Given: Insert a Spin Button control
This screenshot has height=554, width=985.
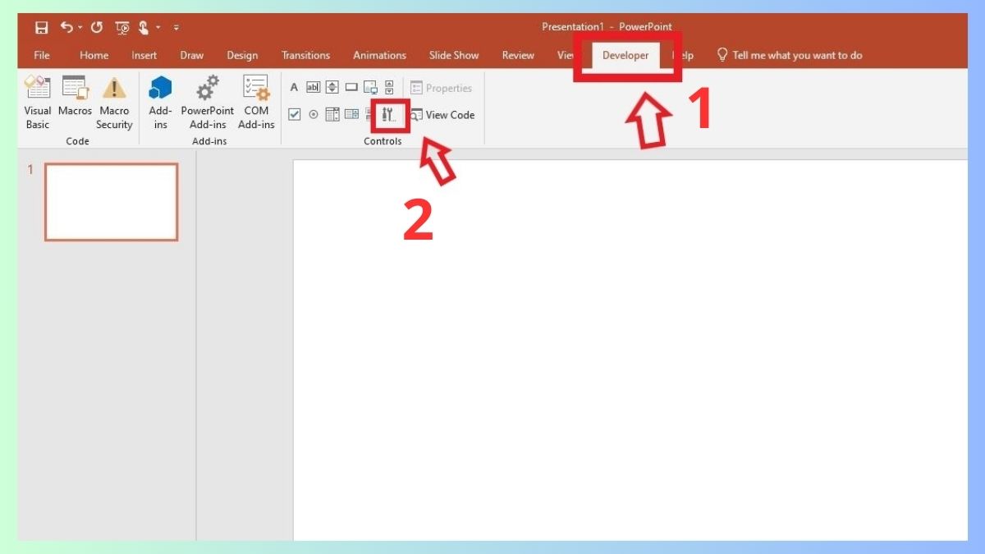Looking at the screenshot, I should pyautogui.click(x=332, y=88).
